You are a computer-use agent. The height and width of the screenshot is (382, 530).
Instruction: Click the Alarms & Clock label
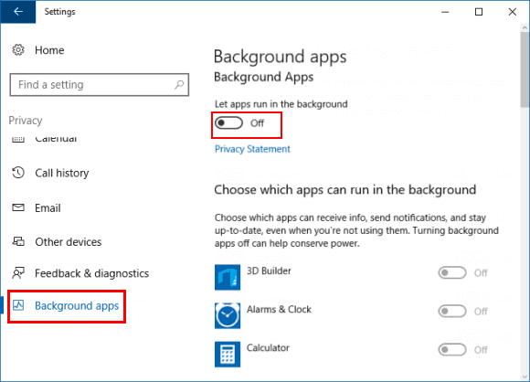(x=279, y=309)
